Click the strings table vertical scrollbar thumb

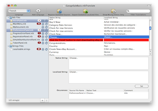(x=150, y=28)
